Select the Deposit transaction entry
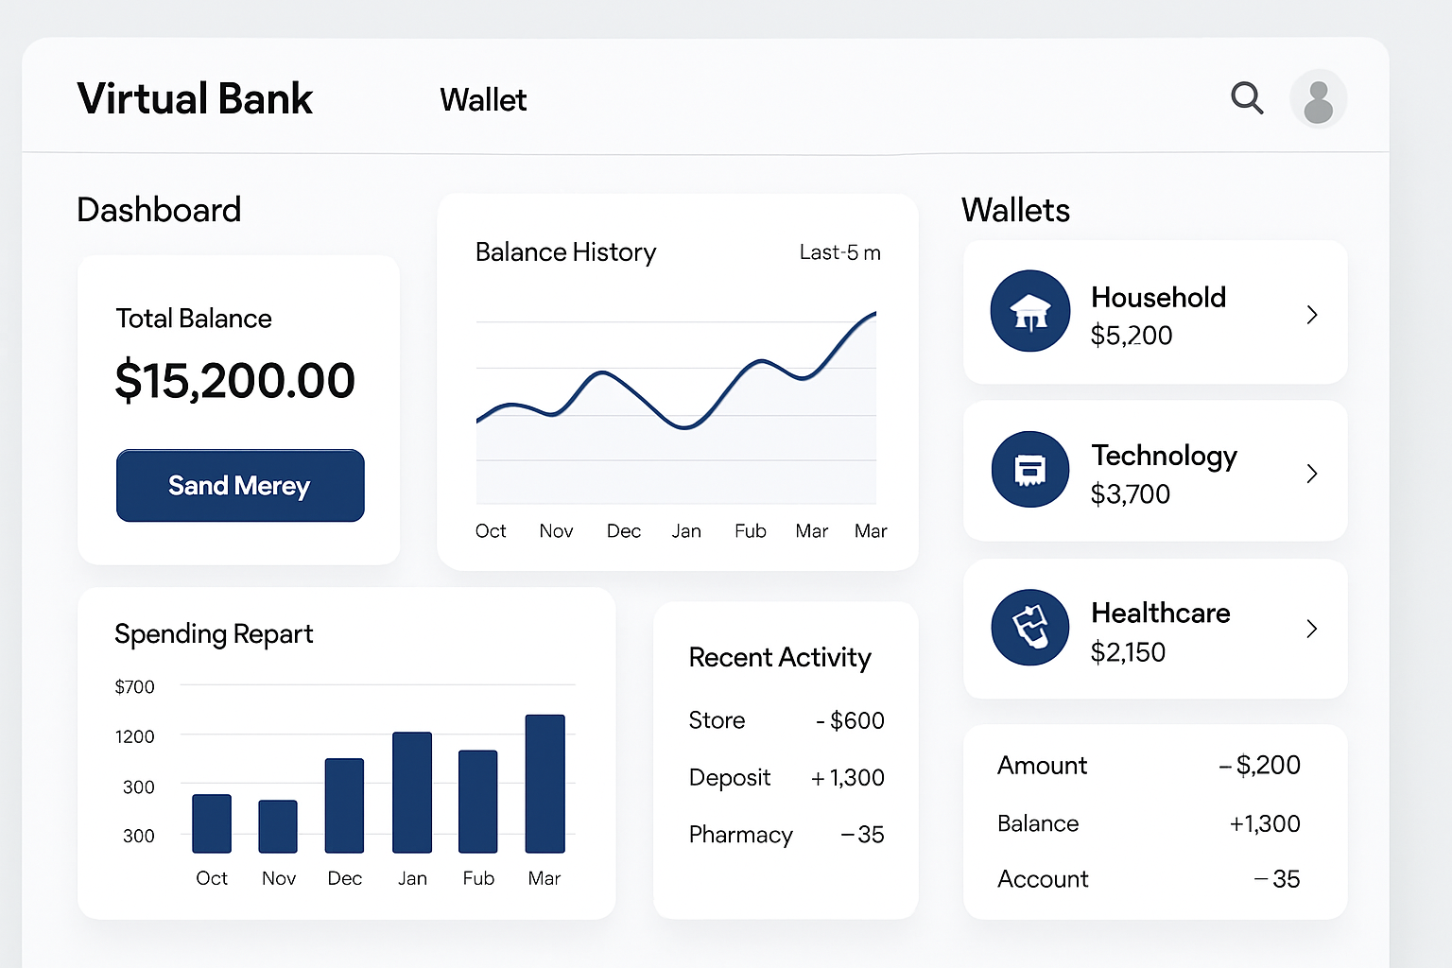1452x968 pixels. tap(786, 777)
